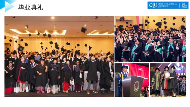190x107 pixels.
Task: Click the QIU logo on red backdrop
Action: [140, 69]
